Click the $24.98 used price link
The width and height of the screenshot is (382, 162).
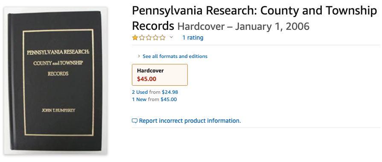170,92
